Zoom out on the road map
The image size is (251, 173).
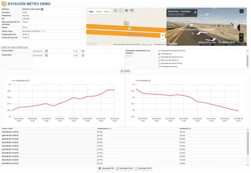pyautogui.click(x=163, y=40)
